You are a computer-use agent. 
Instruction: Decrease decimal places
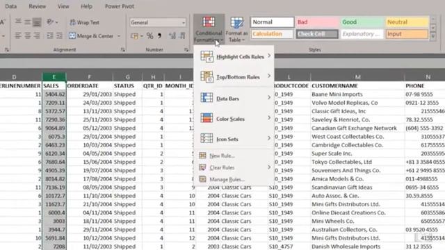182,35
